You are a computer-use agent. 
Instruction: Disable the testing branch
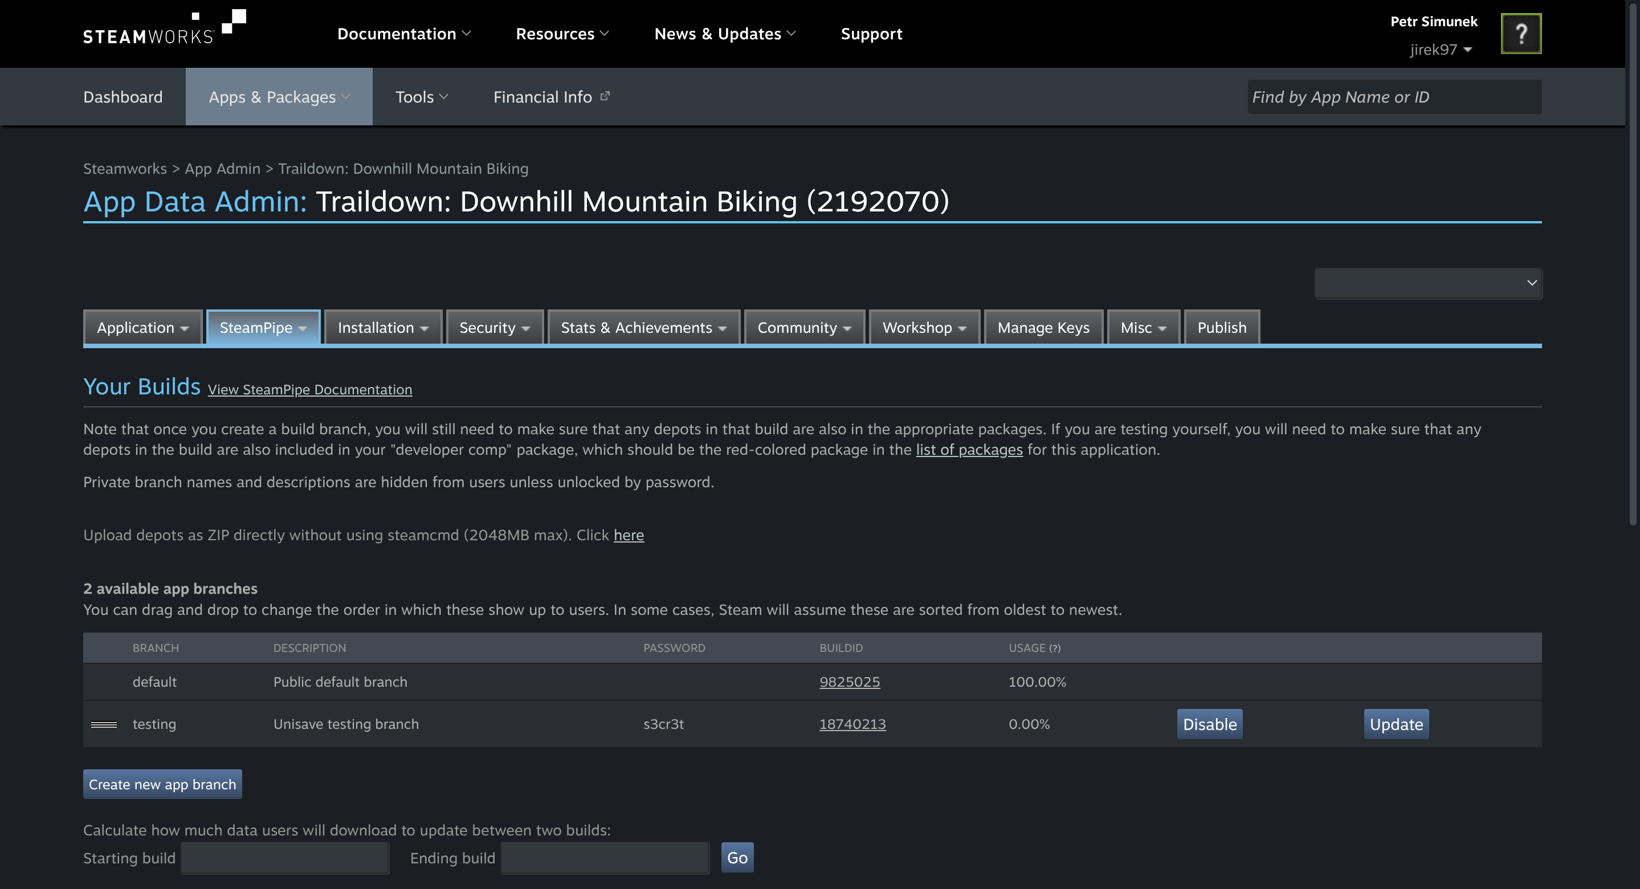coord(1210,724)
